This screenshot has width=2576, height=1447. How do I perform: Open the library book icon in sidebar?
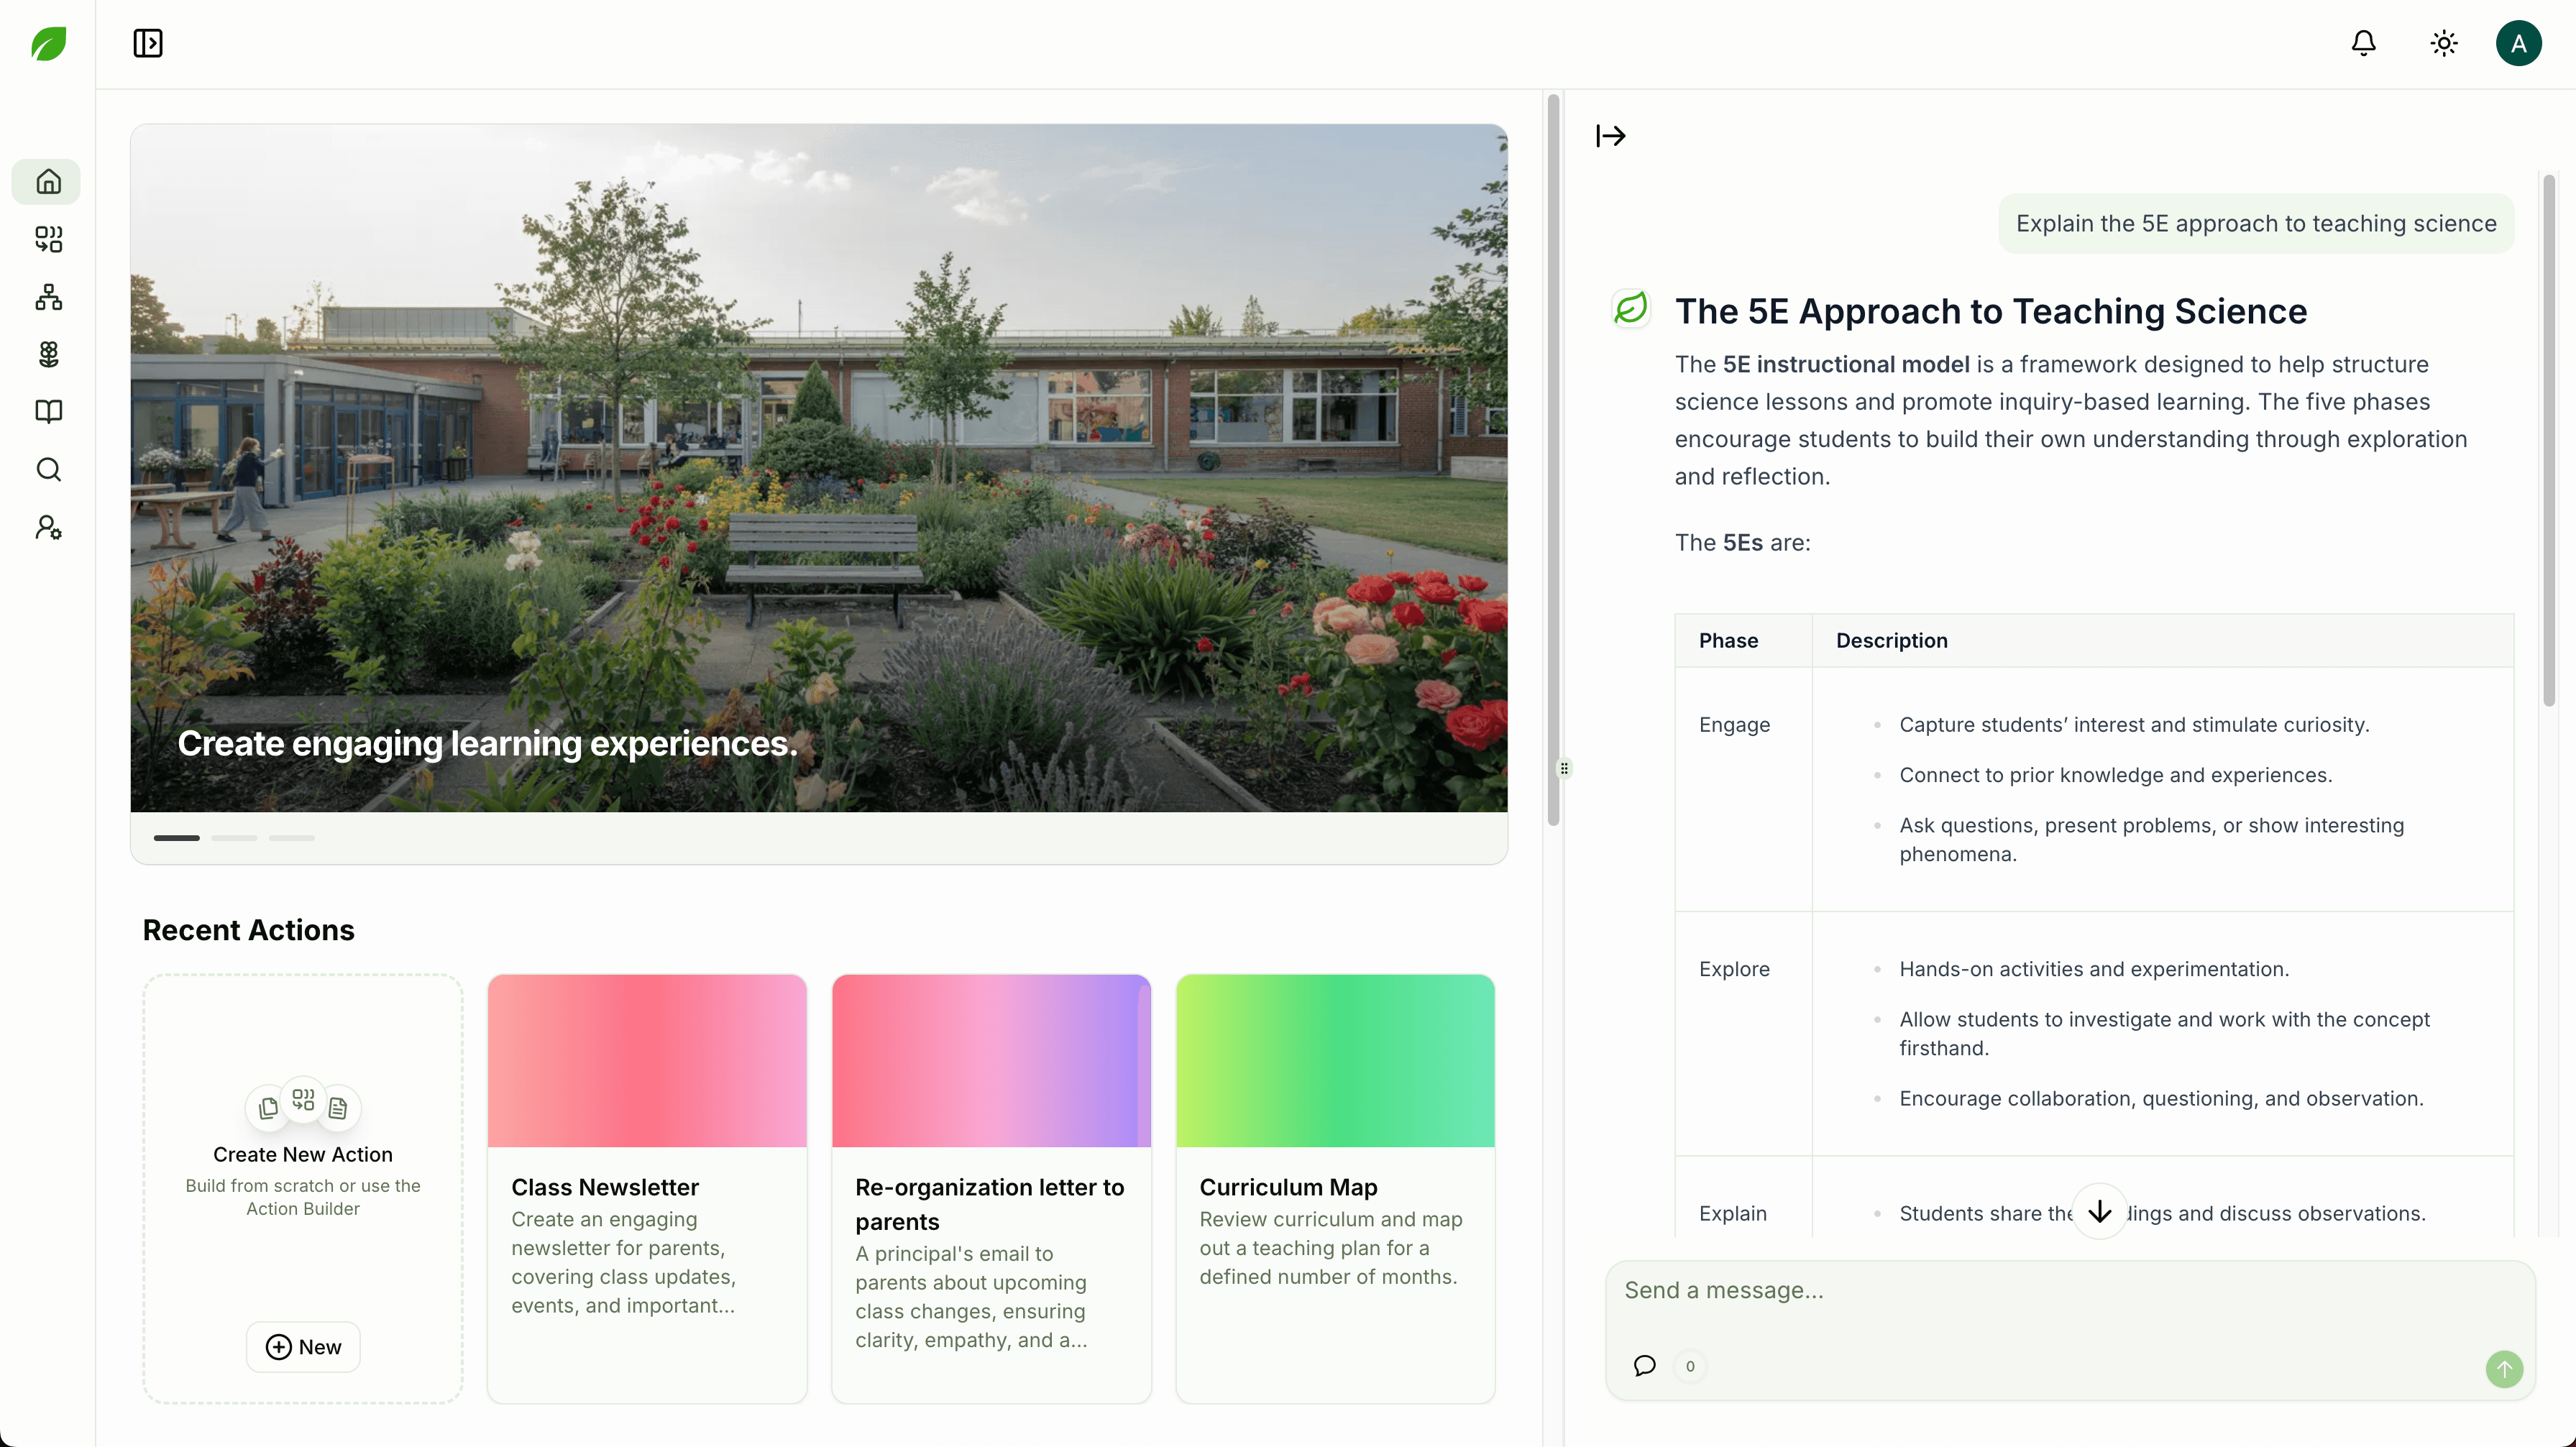tap(47, 411)
